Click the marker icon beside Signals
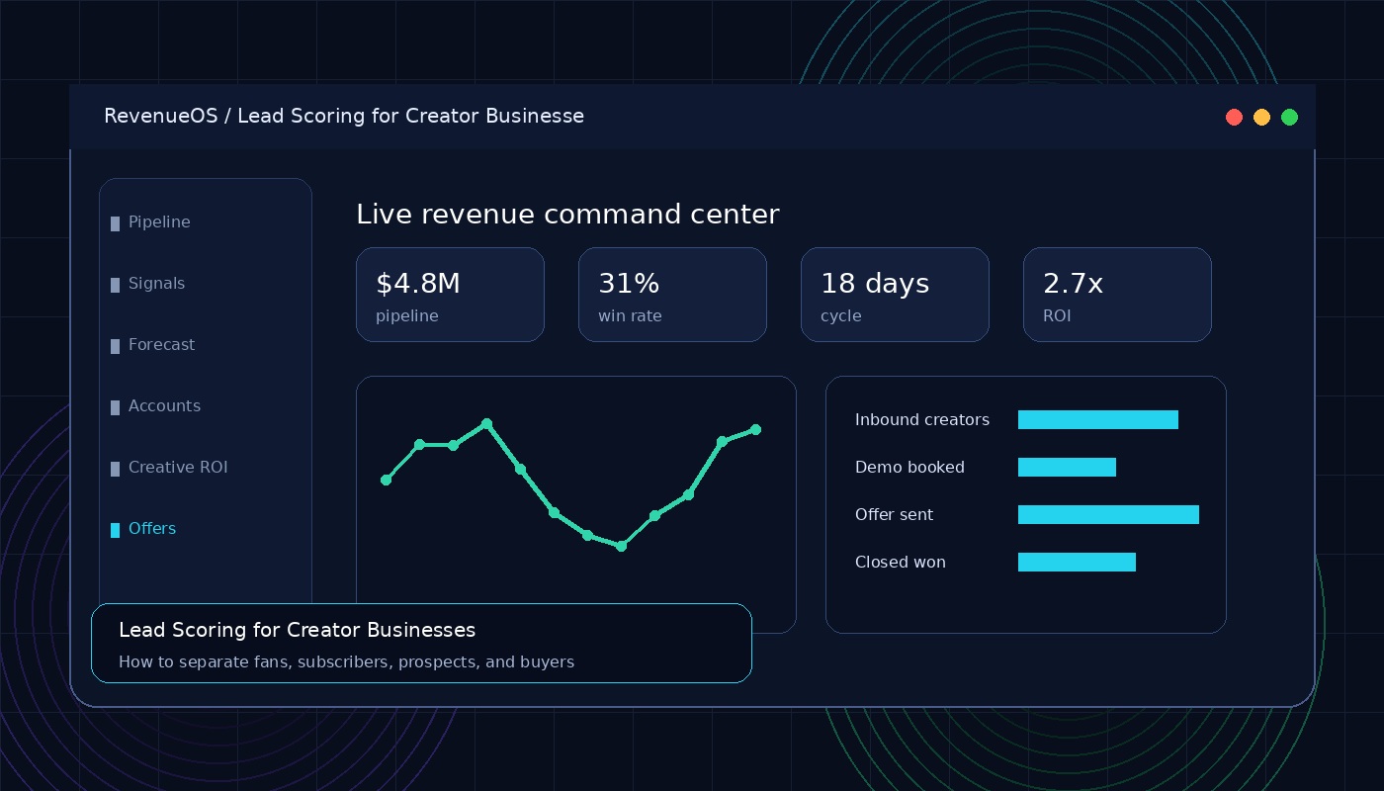 click(115, 286)
